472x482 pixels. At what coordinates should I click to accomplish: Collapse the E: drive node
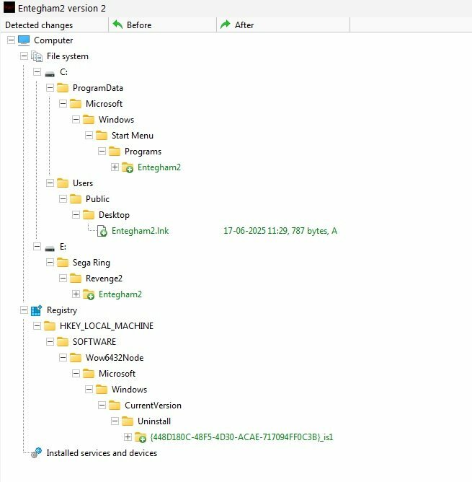click(37, 246)
